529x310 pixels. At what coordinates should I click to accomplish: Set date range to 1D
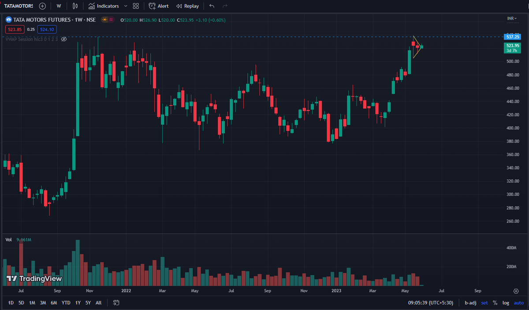11,303
